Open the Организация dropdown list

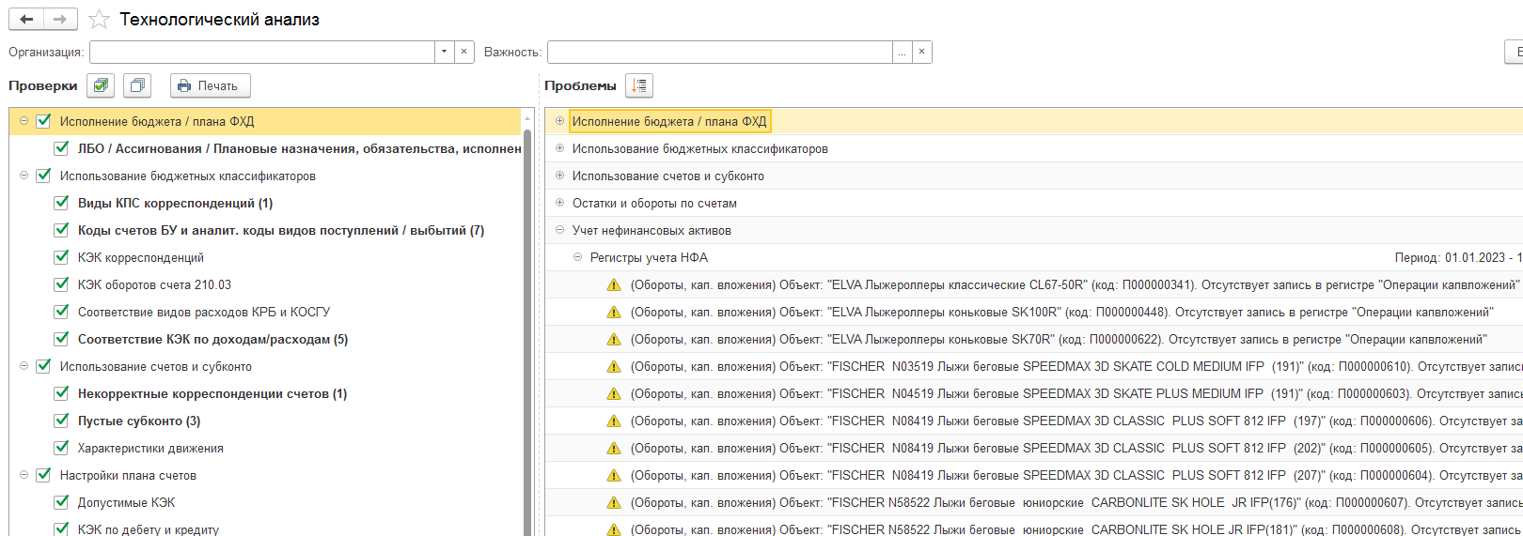[x=444, y=52]
